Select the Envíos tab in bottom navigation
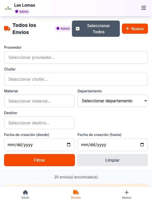The height and width of the screenshot is (203, 152). pos(76,194)
